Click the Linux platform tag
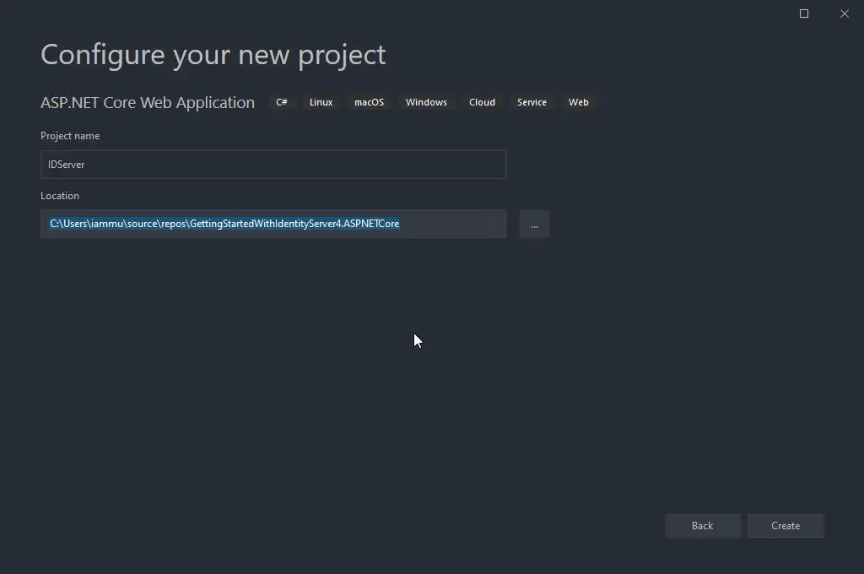The height and width of the screenshot is (574, 864). 321,101
